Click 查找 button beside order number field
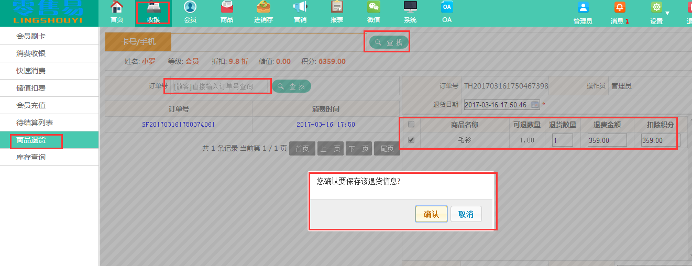Image resolution: width=692 pixels, height=266 pixels. pyautogui.click(x=291, y=86)
